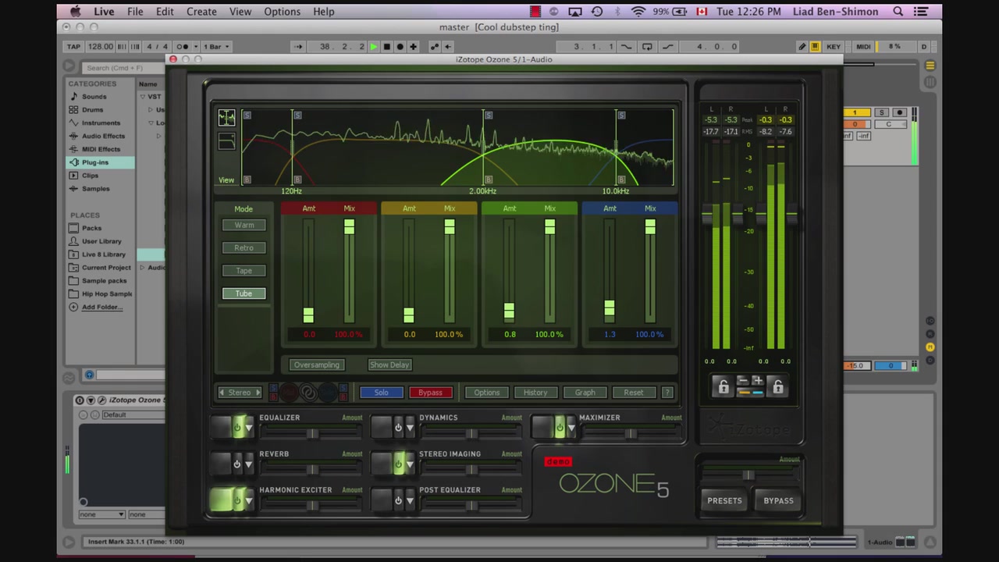Select Audio Effects category in browser

pos(103,136)
